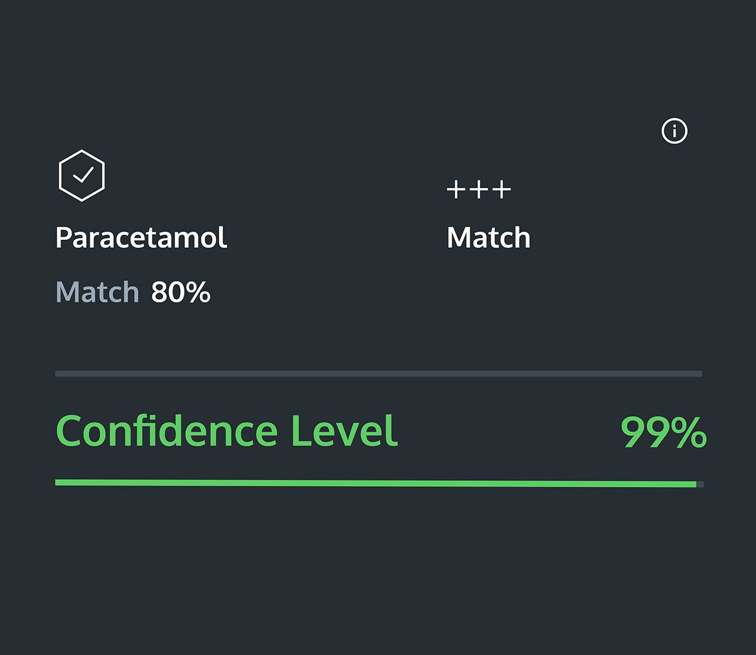
Task: Click the white Match heading under the plus signs
Action: (x=488, y=238)
